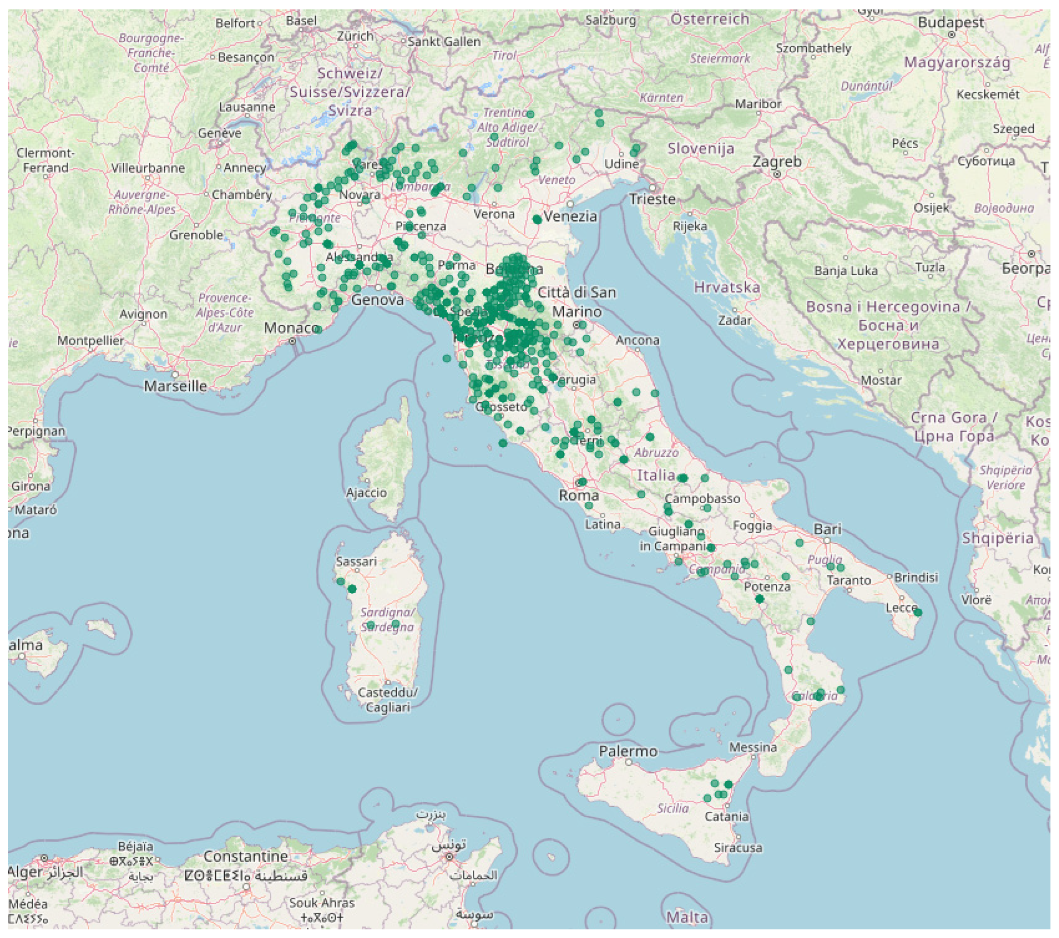Image resolution: width=1059 pixels, height=938 pixels.
Task: Click the Palermo city label
Action: point(628,751)
